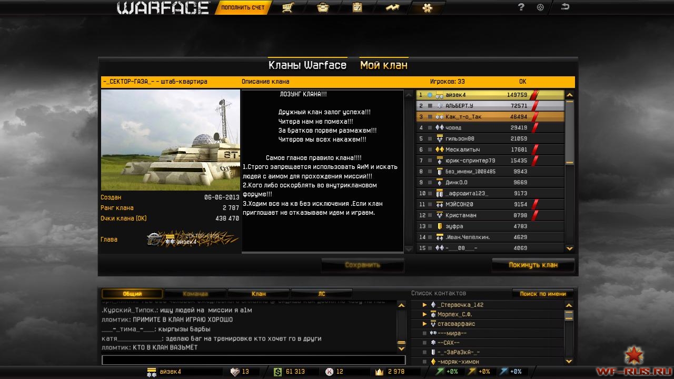Click the Сохранить button
The image size is (674, 379).
(x=363, y=265)
